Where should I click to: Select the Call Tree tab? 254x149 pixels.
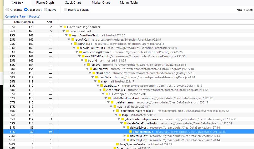coord(17,3)
